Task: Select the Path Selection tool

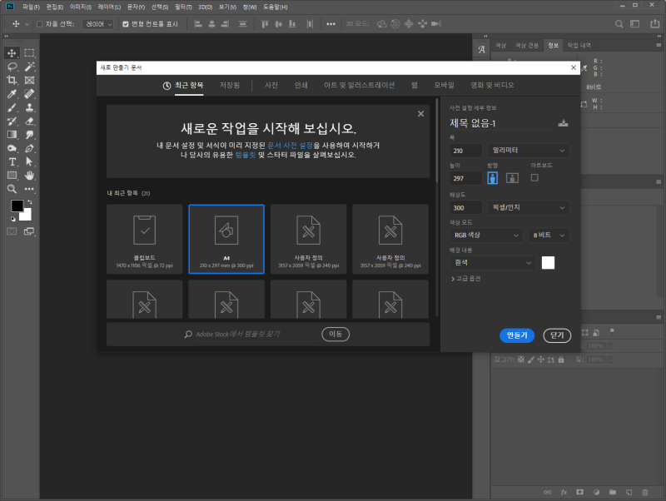Action: click(x=29, y=161)
